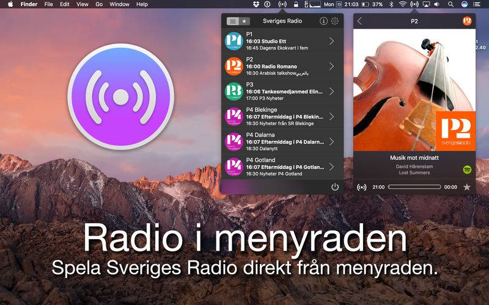Open the Window menu
489x305 pixels.
coord(119,4)
